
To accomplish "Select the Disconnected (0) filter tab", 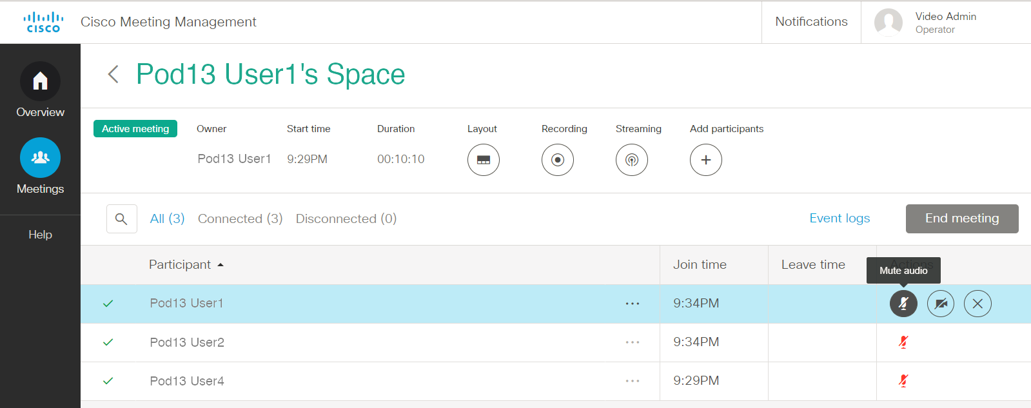I will (x=346, y=219).
